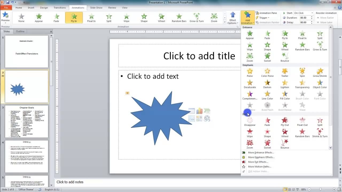Select the Wheel animation in ribbon gallery

tap(161, 18)
